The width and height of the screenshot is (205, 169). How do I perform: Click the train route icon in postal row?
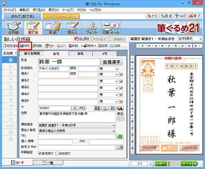click(105, 108)
